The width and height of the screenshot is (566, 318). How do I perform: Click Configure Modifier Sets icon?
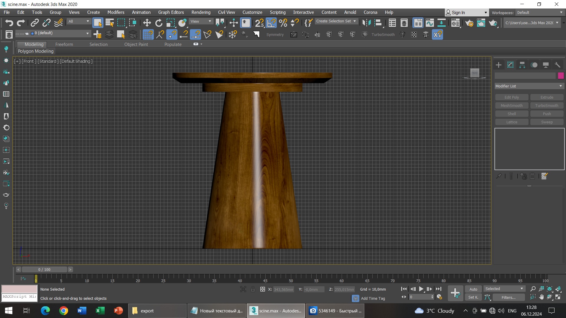(x=544, y=176)
